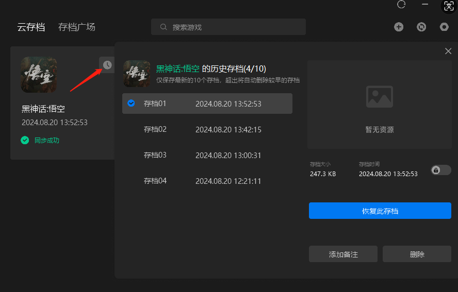The image size is (458, 292).
Task: Click the screenshot capture icon at top right
Action: (449, 5)
